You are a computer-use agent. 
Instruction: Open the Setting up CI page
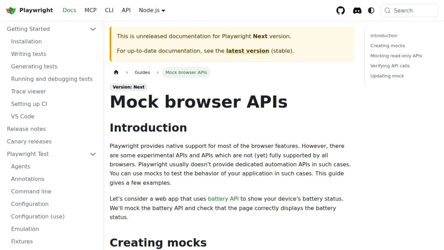click(x=29, y=104)
